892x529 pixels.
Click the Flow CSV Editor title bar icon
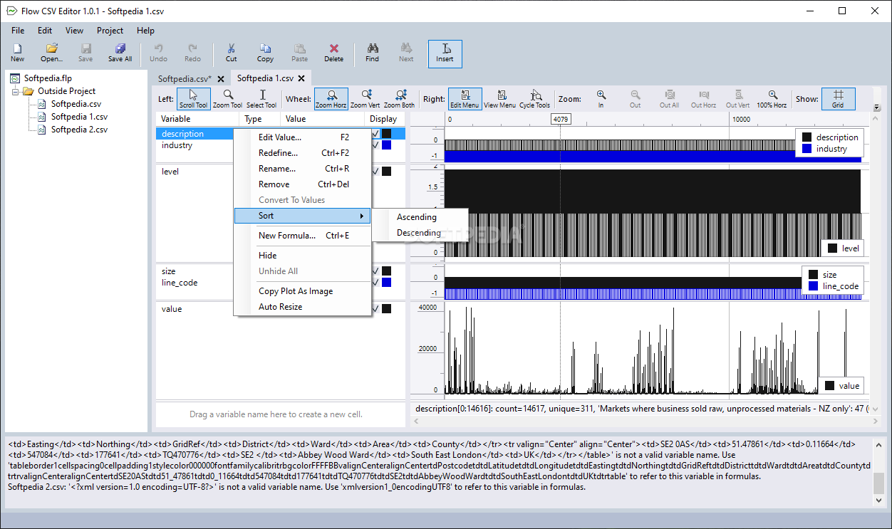(x=11, y=11)
